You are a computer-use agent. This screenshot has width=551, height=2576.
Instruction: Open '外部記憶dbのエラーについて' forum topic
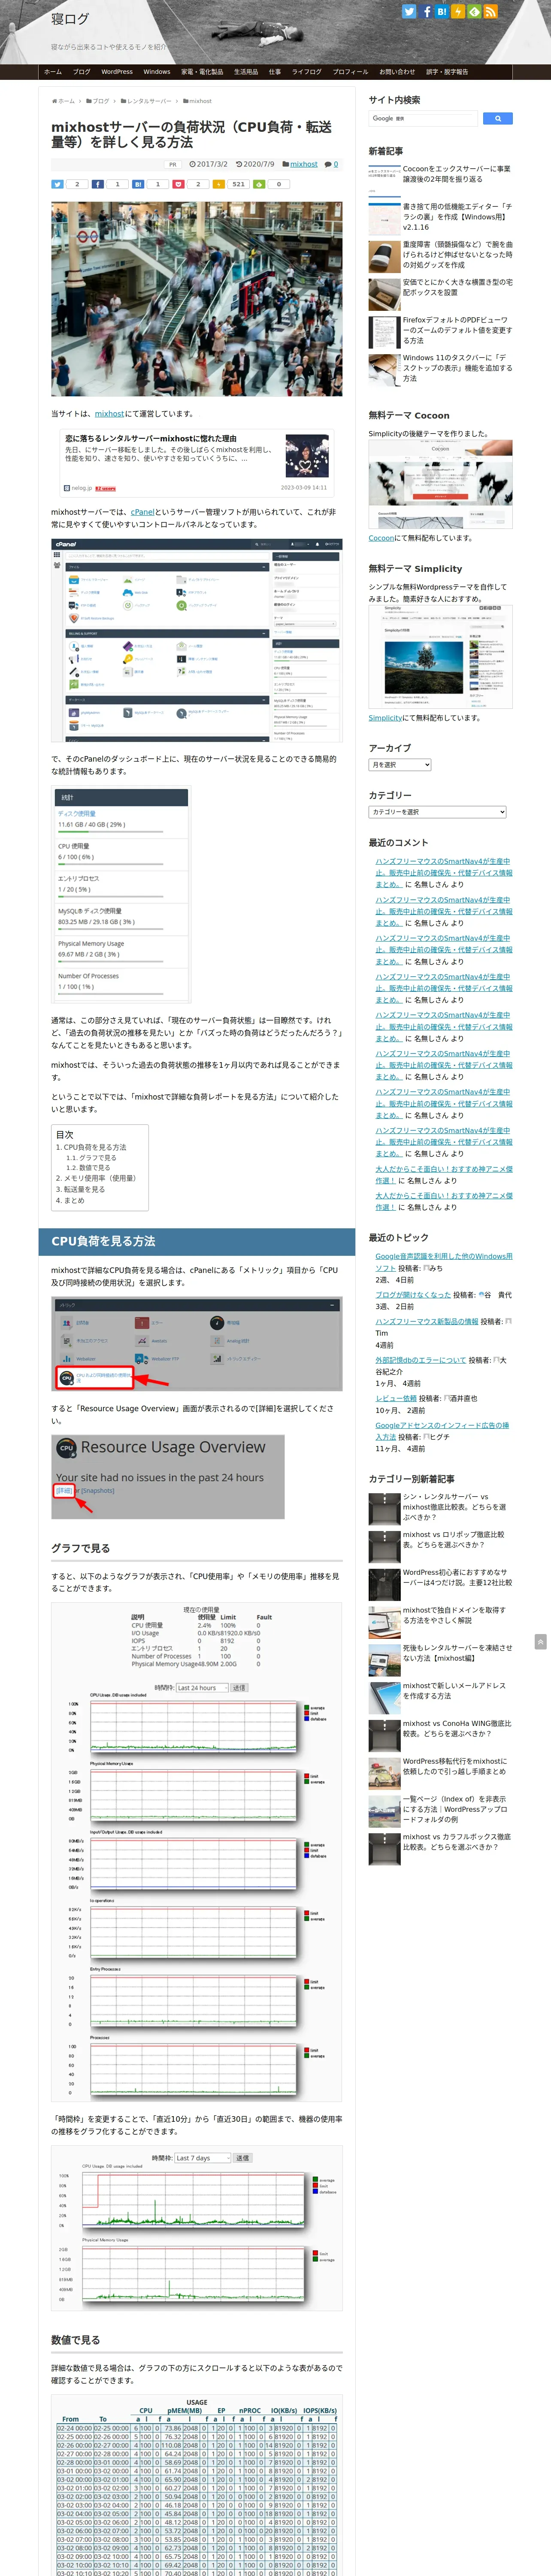click(420, 1360)
